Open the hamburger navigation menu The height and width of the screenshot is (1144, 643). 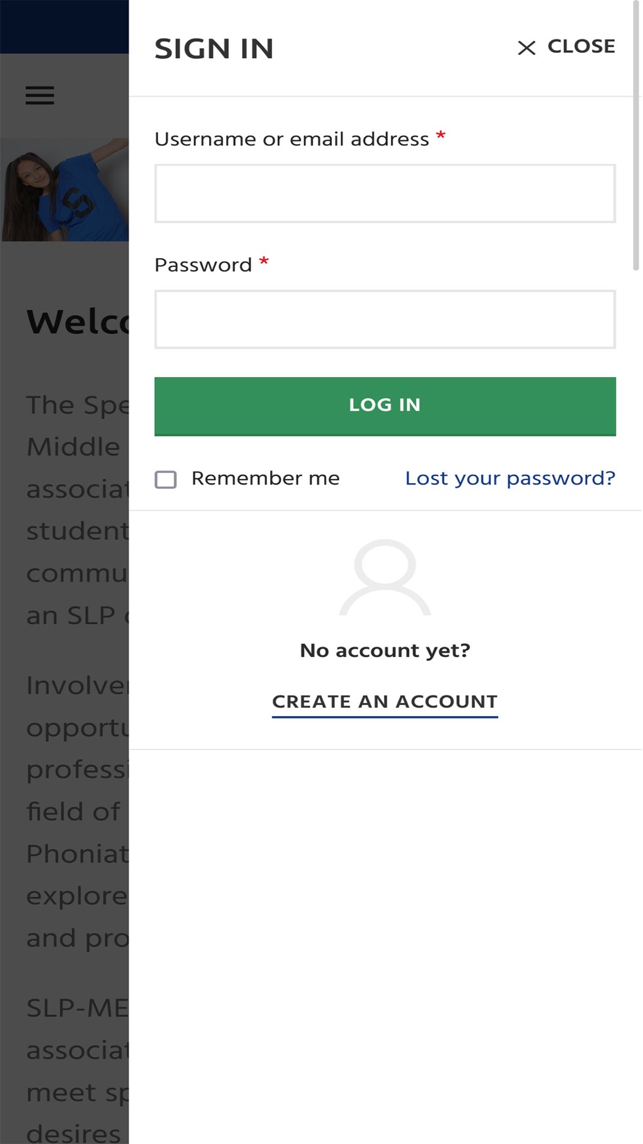tap(40, 95)
